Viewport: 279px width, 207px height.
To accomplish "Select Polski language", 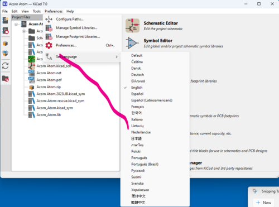I will (155, 151).
